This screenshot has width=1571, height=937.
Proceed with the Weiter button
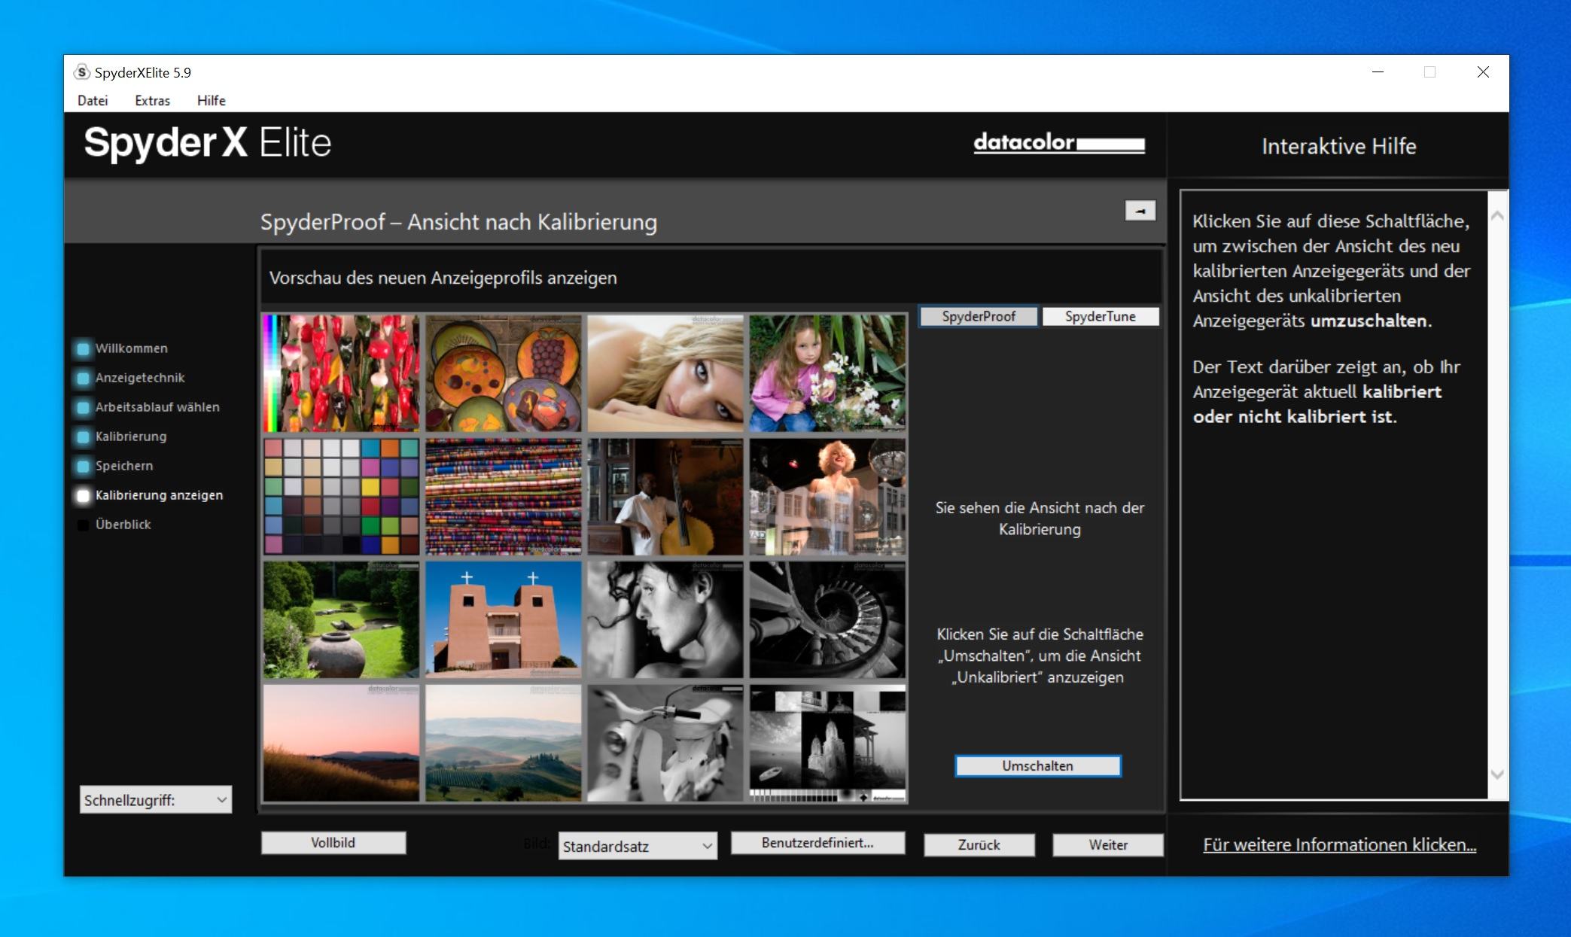(1107, 844)
